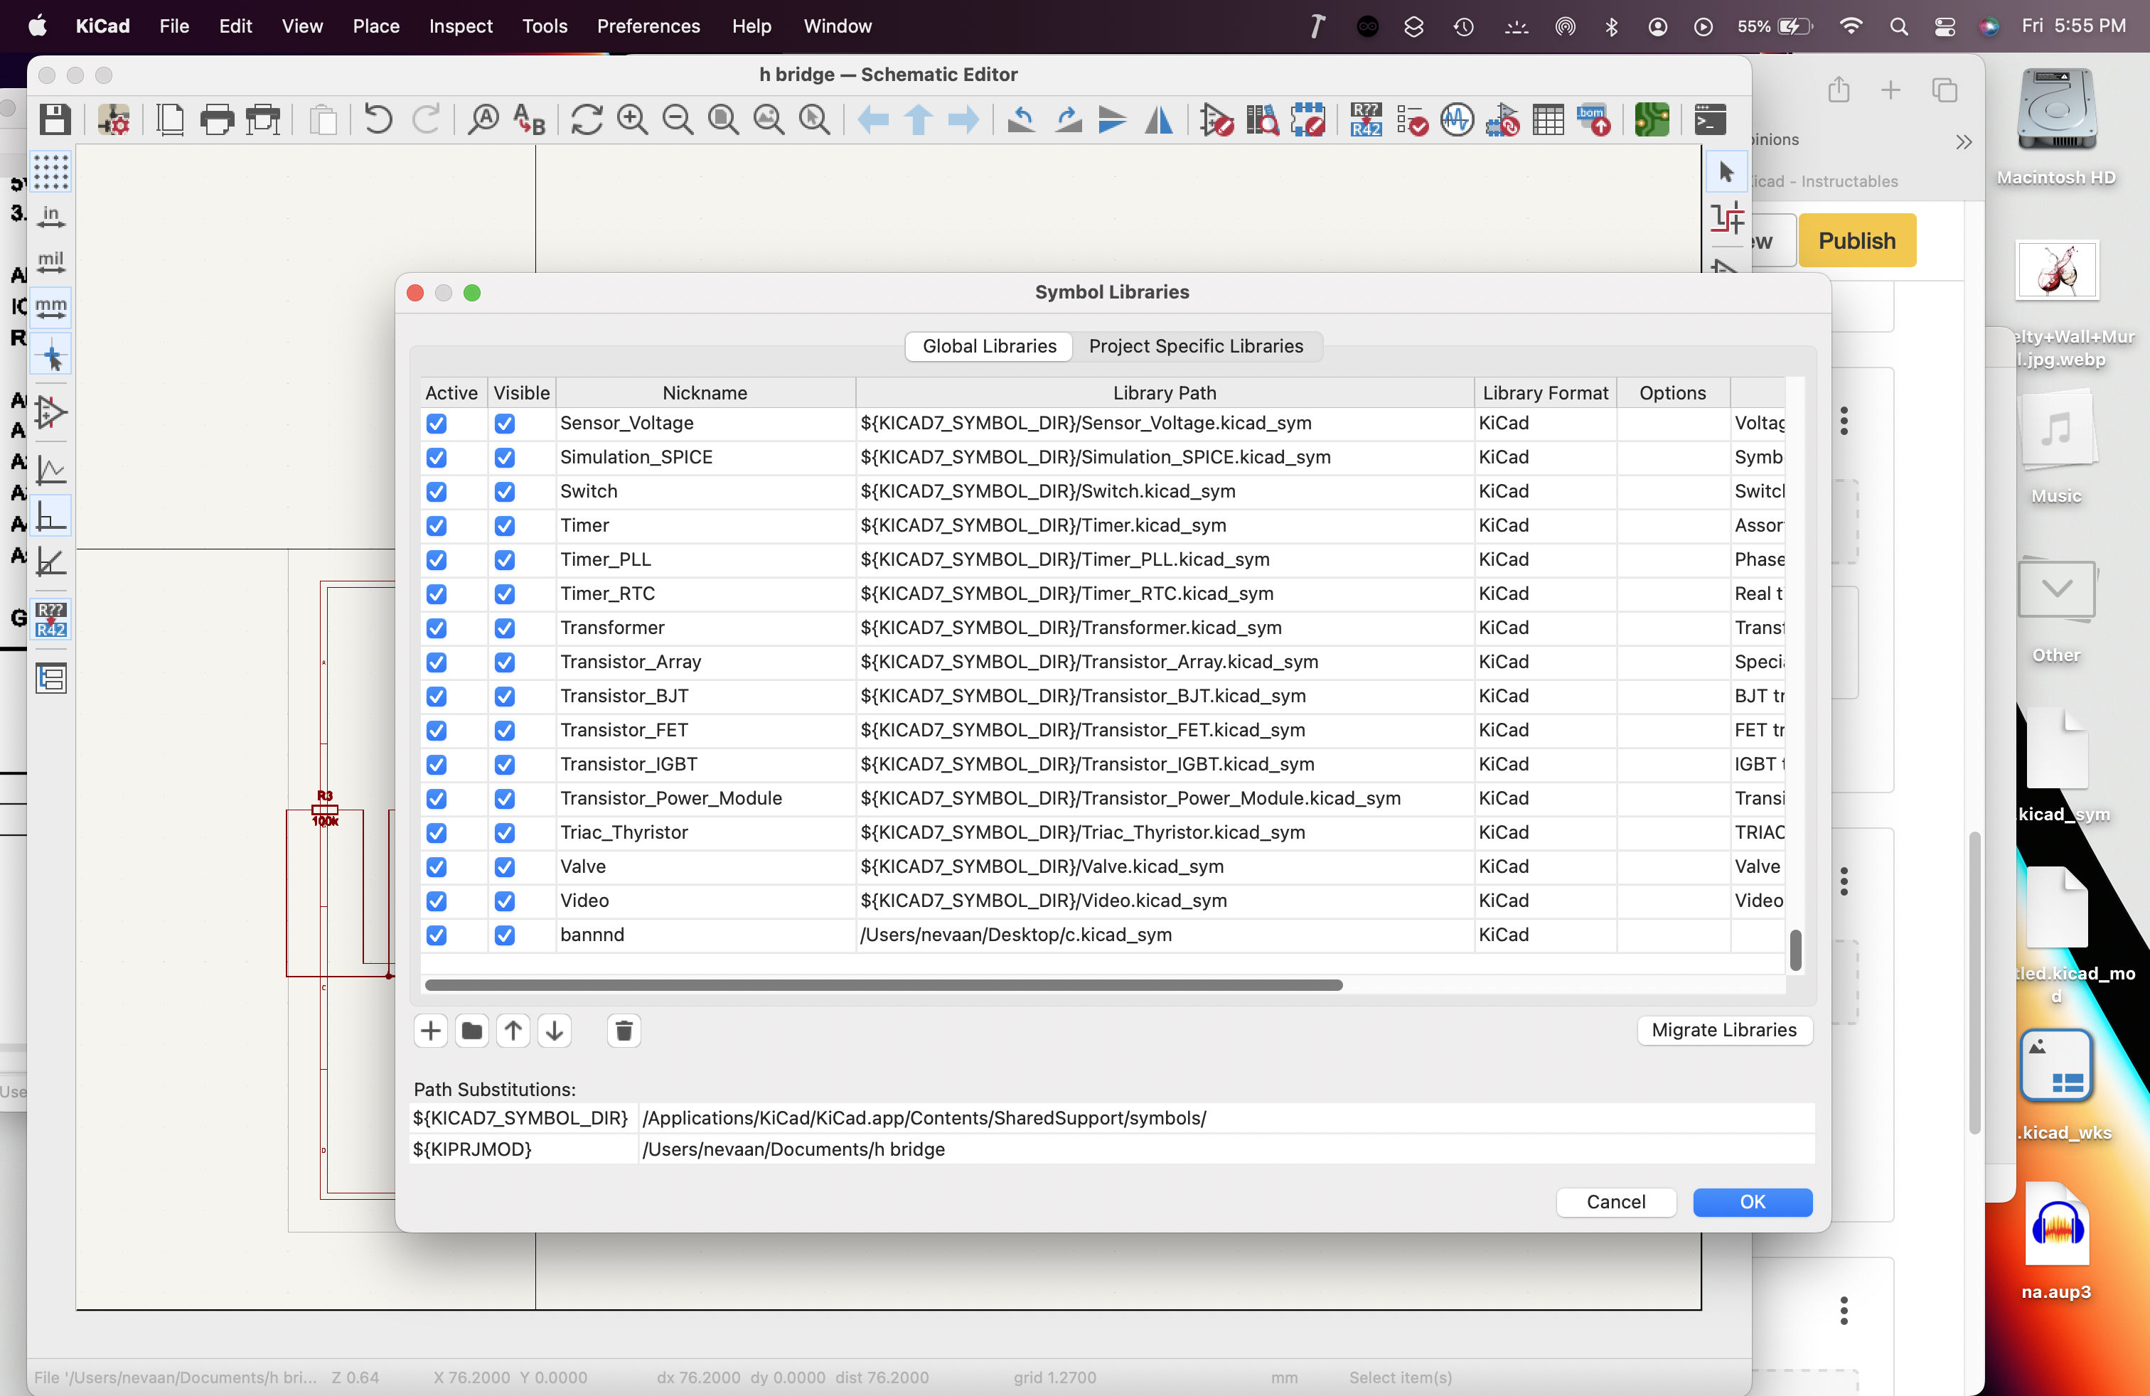Toggle grid display icon in left toolbar
This screenshot has height=1396, width=2150.
point(50,171)
